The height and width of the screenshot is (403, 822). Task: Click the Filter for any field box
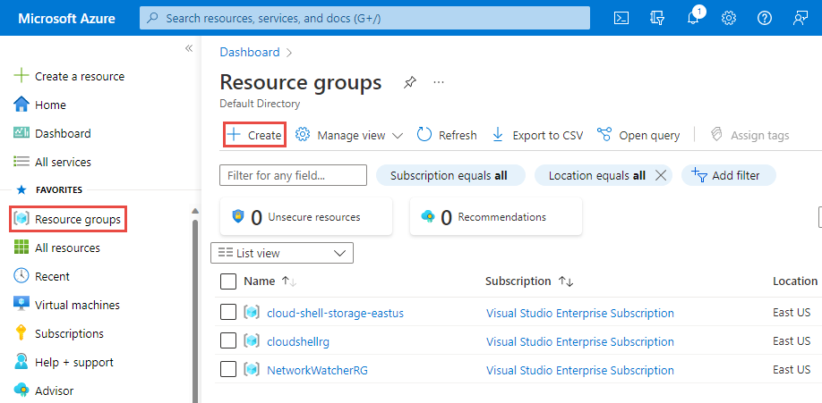click(293, 175)
